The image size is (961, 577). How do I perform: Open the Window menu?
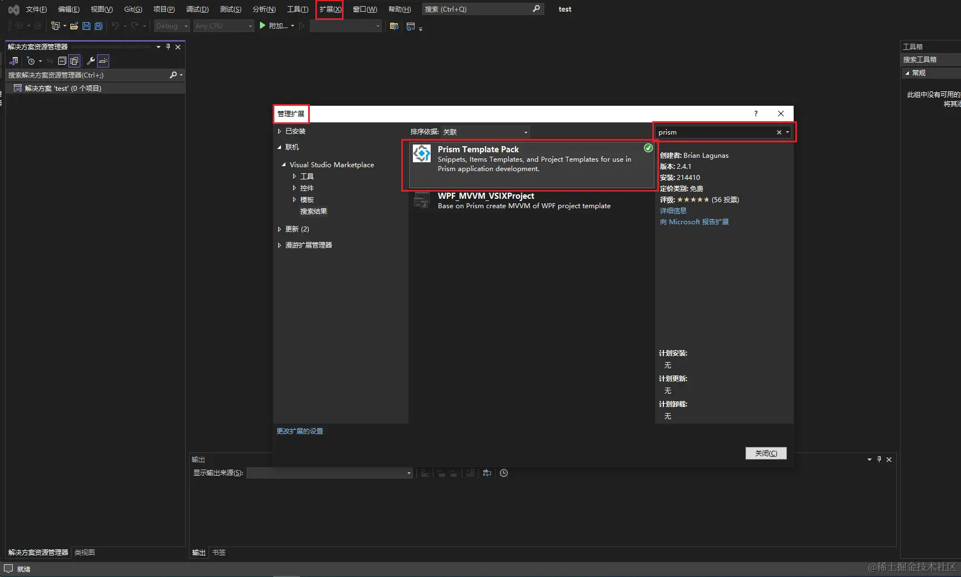[365, 9]
